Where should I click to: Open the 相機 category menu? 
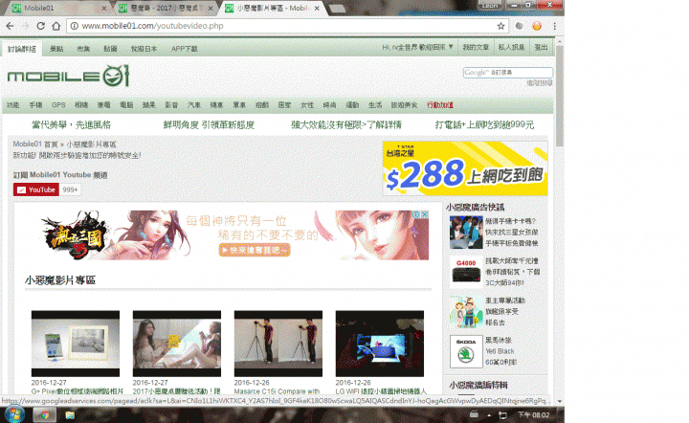click(81, 105)
